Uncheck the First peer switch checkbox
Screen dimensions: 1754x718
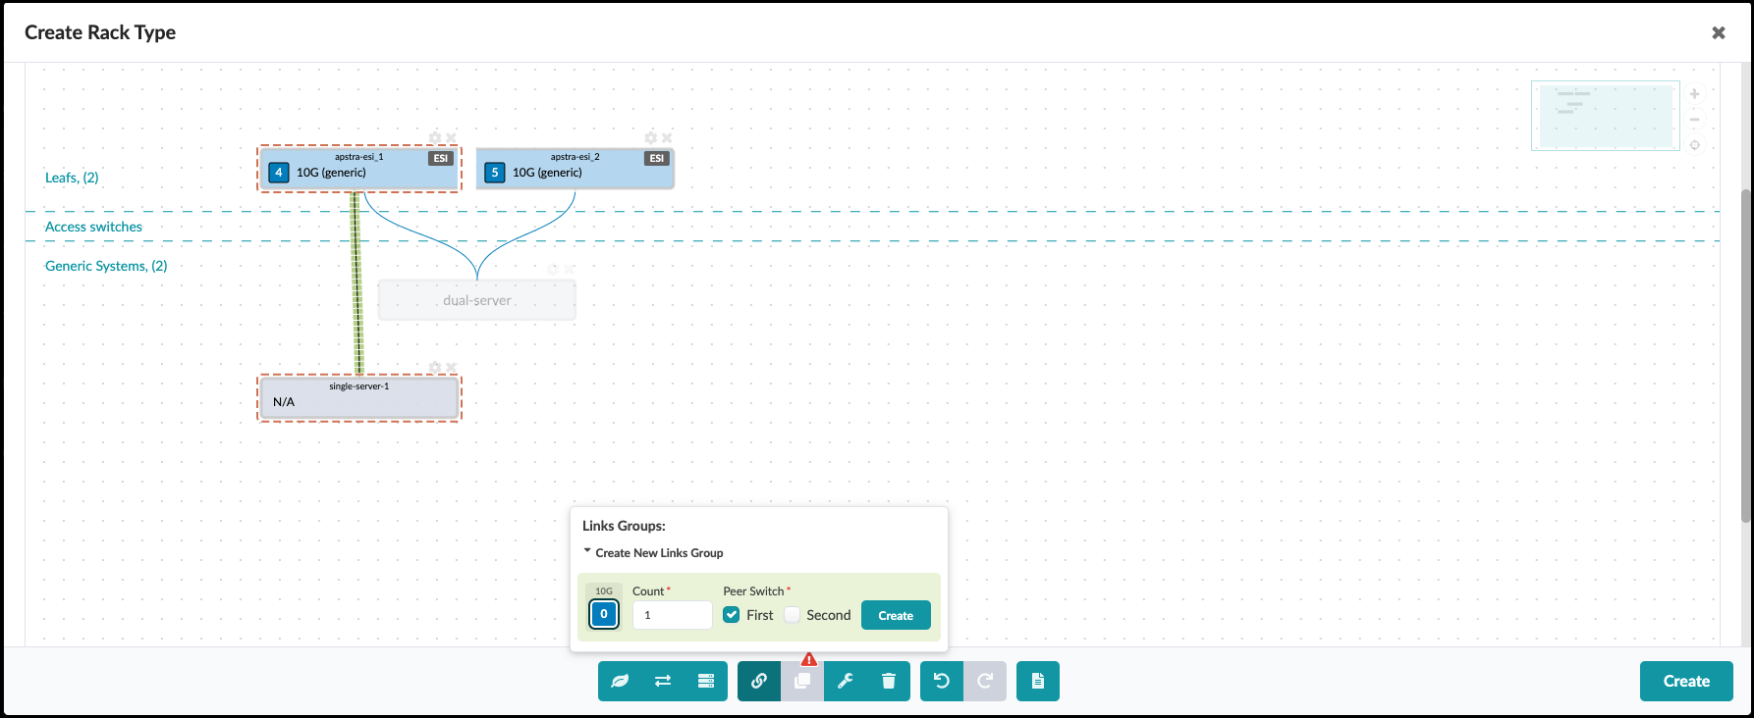[x=732, y=615]
